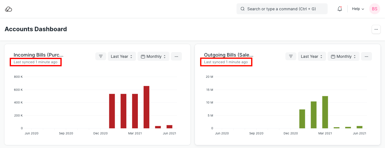Click the leftmost green bar in Outgoing Bills
This screenshot has width=385, height=148.
[x=302, y=119]
